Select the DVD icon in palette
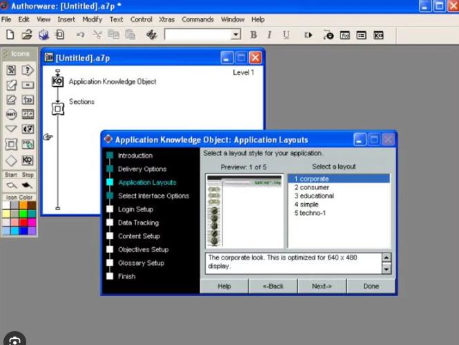This screenshot has height=345, width=459. click(28, 144)
